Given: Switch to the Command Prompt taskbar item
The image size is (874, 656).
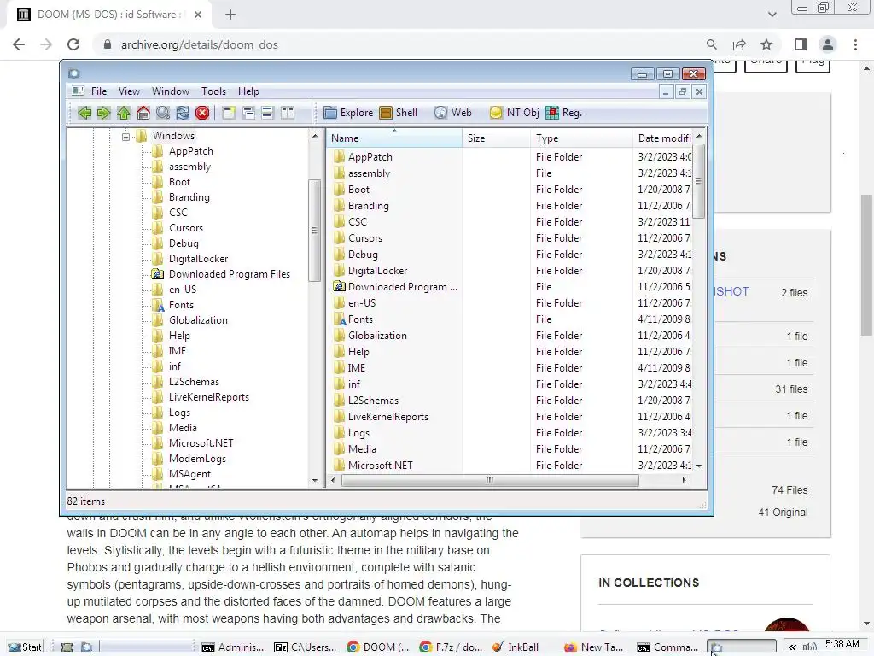Looking at the screenshot, I should [x=667, y=647].
